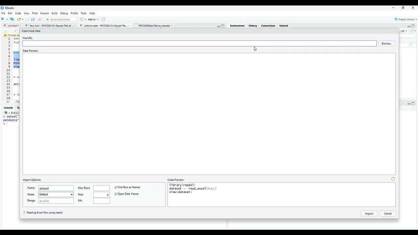Click the toggle sidebar layout icon
Image resolution: width=418 pixels, height=235 pixels.
tap(104, 19)
